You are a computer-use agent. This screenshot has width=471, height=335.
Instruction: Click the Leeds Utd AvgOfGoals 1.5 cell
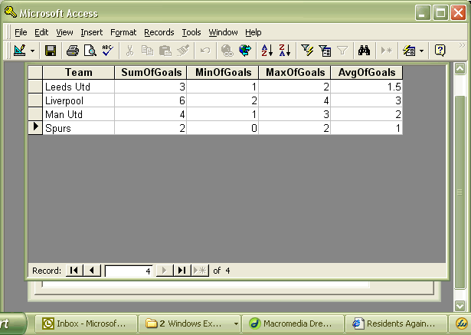coord(367,87)
